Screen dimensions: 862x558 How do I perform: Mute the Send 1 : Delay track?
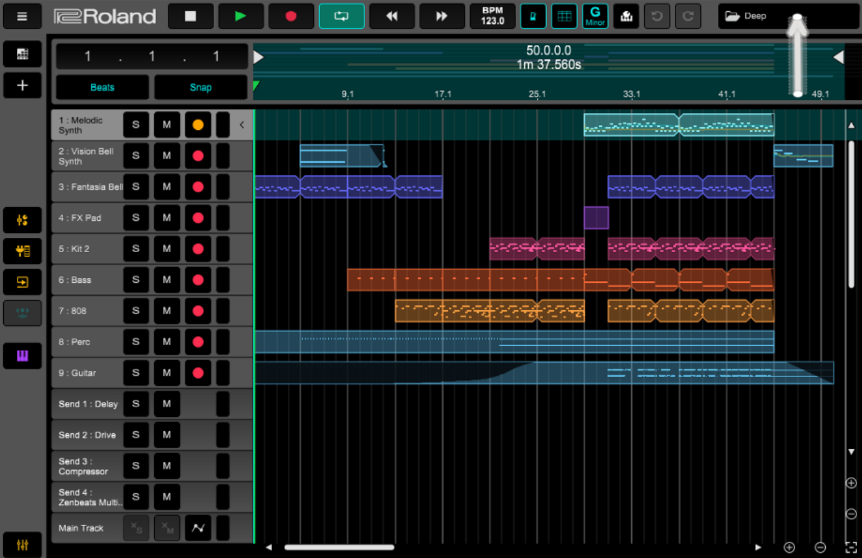[x=167, y=404]
